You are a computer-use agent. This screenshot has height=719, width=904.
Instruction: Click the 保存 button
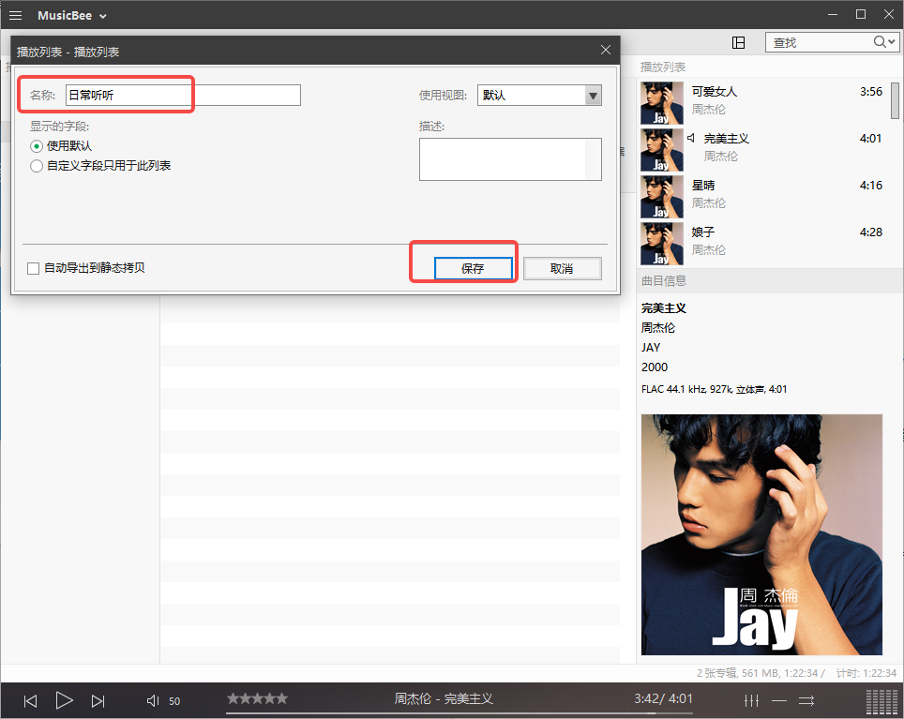[x=473, y=268]
